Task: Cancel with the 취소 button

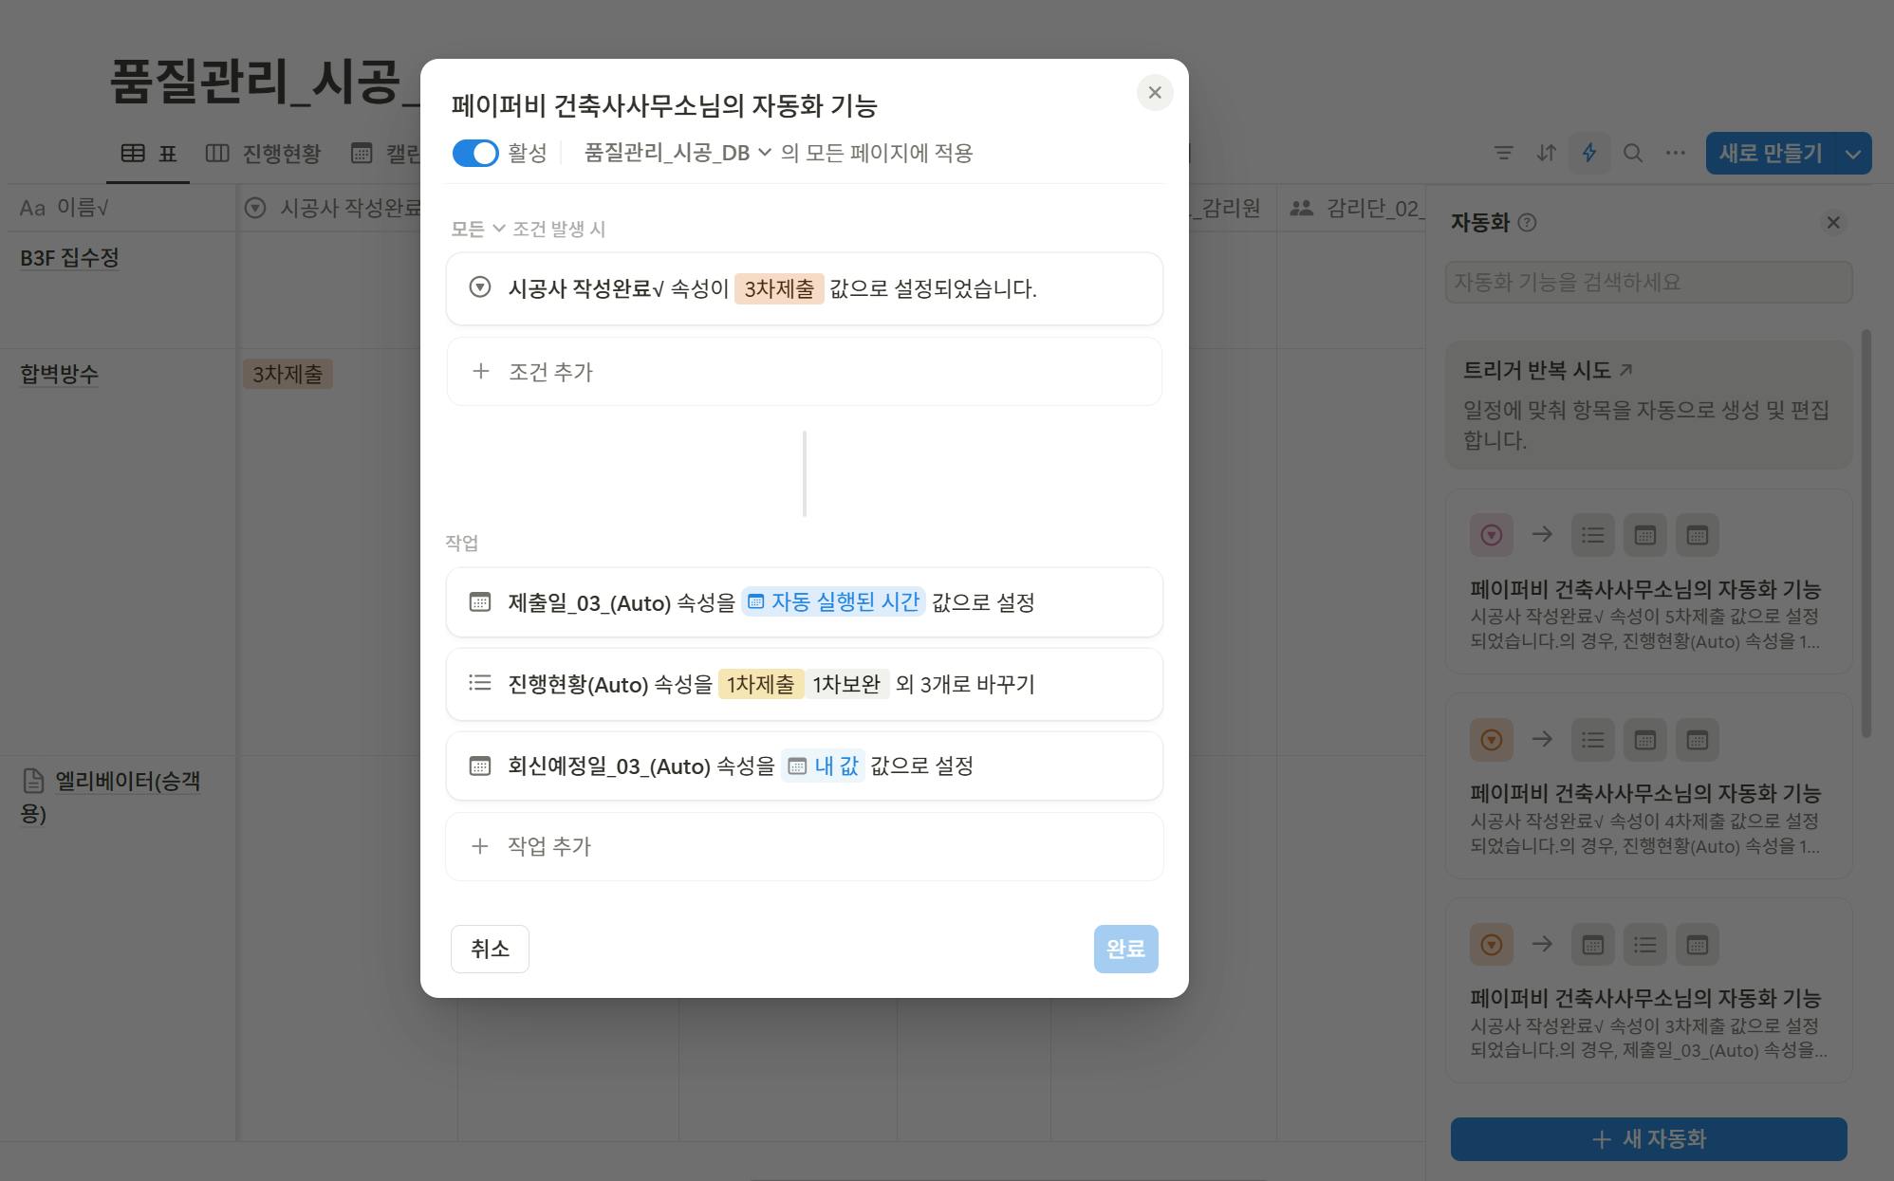Action: [x=490, y=949]
